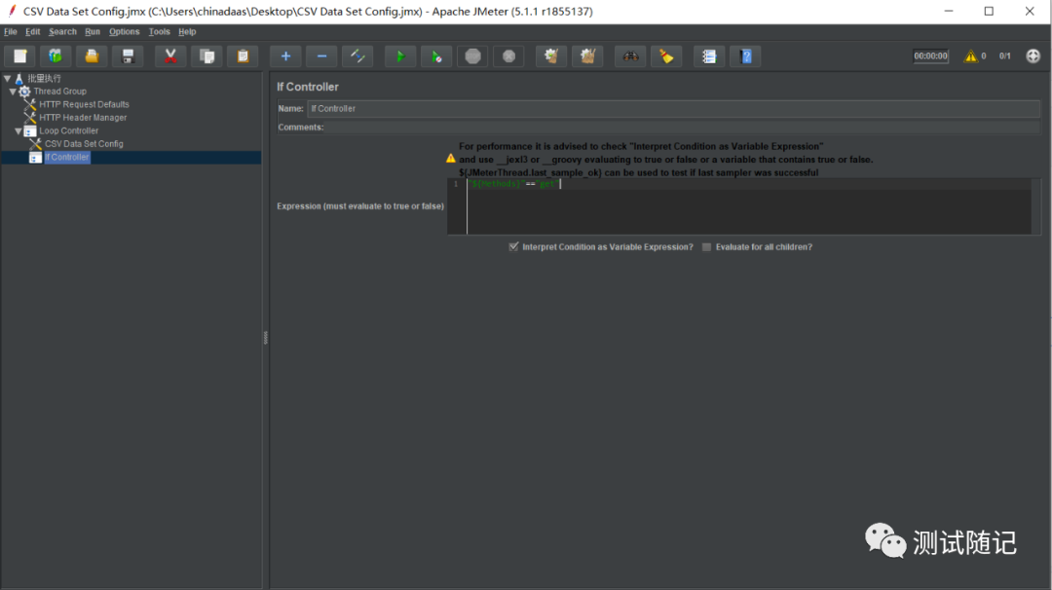The height and width of the screenshot is (590, 1052).
Task: Paste element using clipboard icon
Action: click(x=243, y=56)
